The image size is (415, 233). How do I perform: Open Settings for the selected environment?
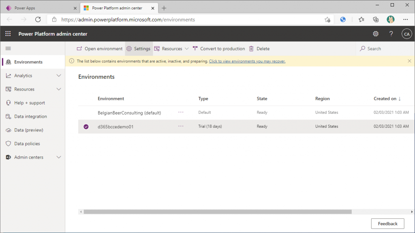click(139, 49)
